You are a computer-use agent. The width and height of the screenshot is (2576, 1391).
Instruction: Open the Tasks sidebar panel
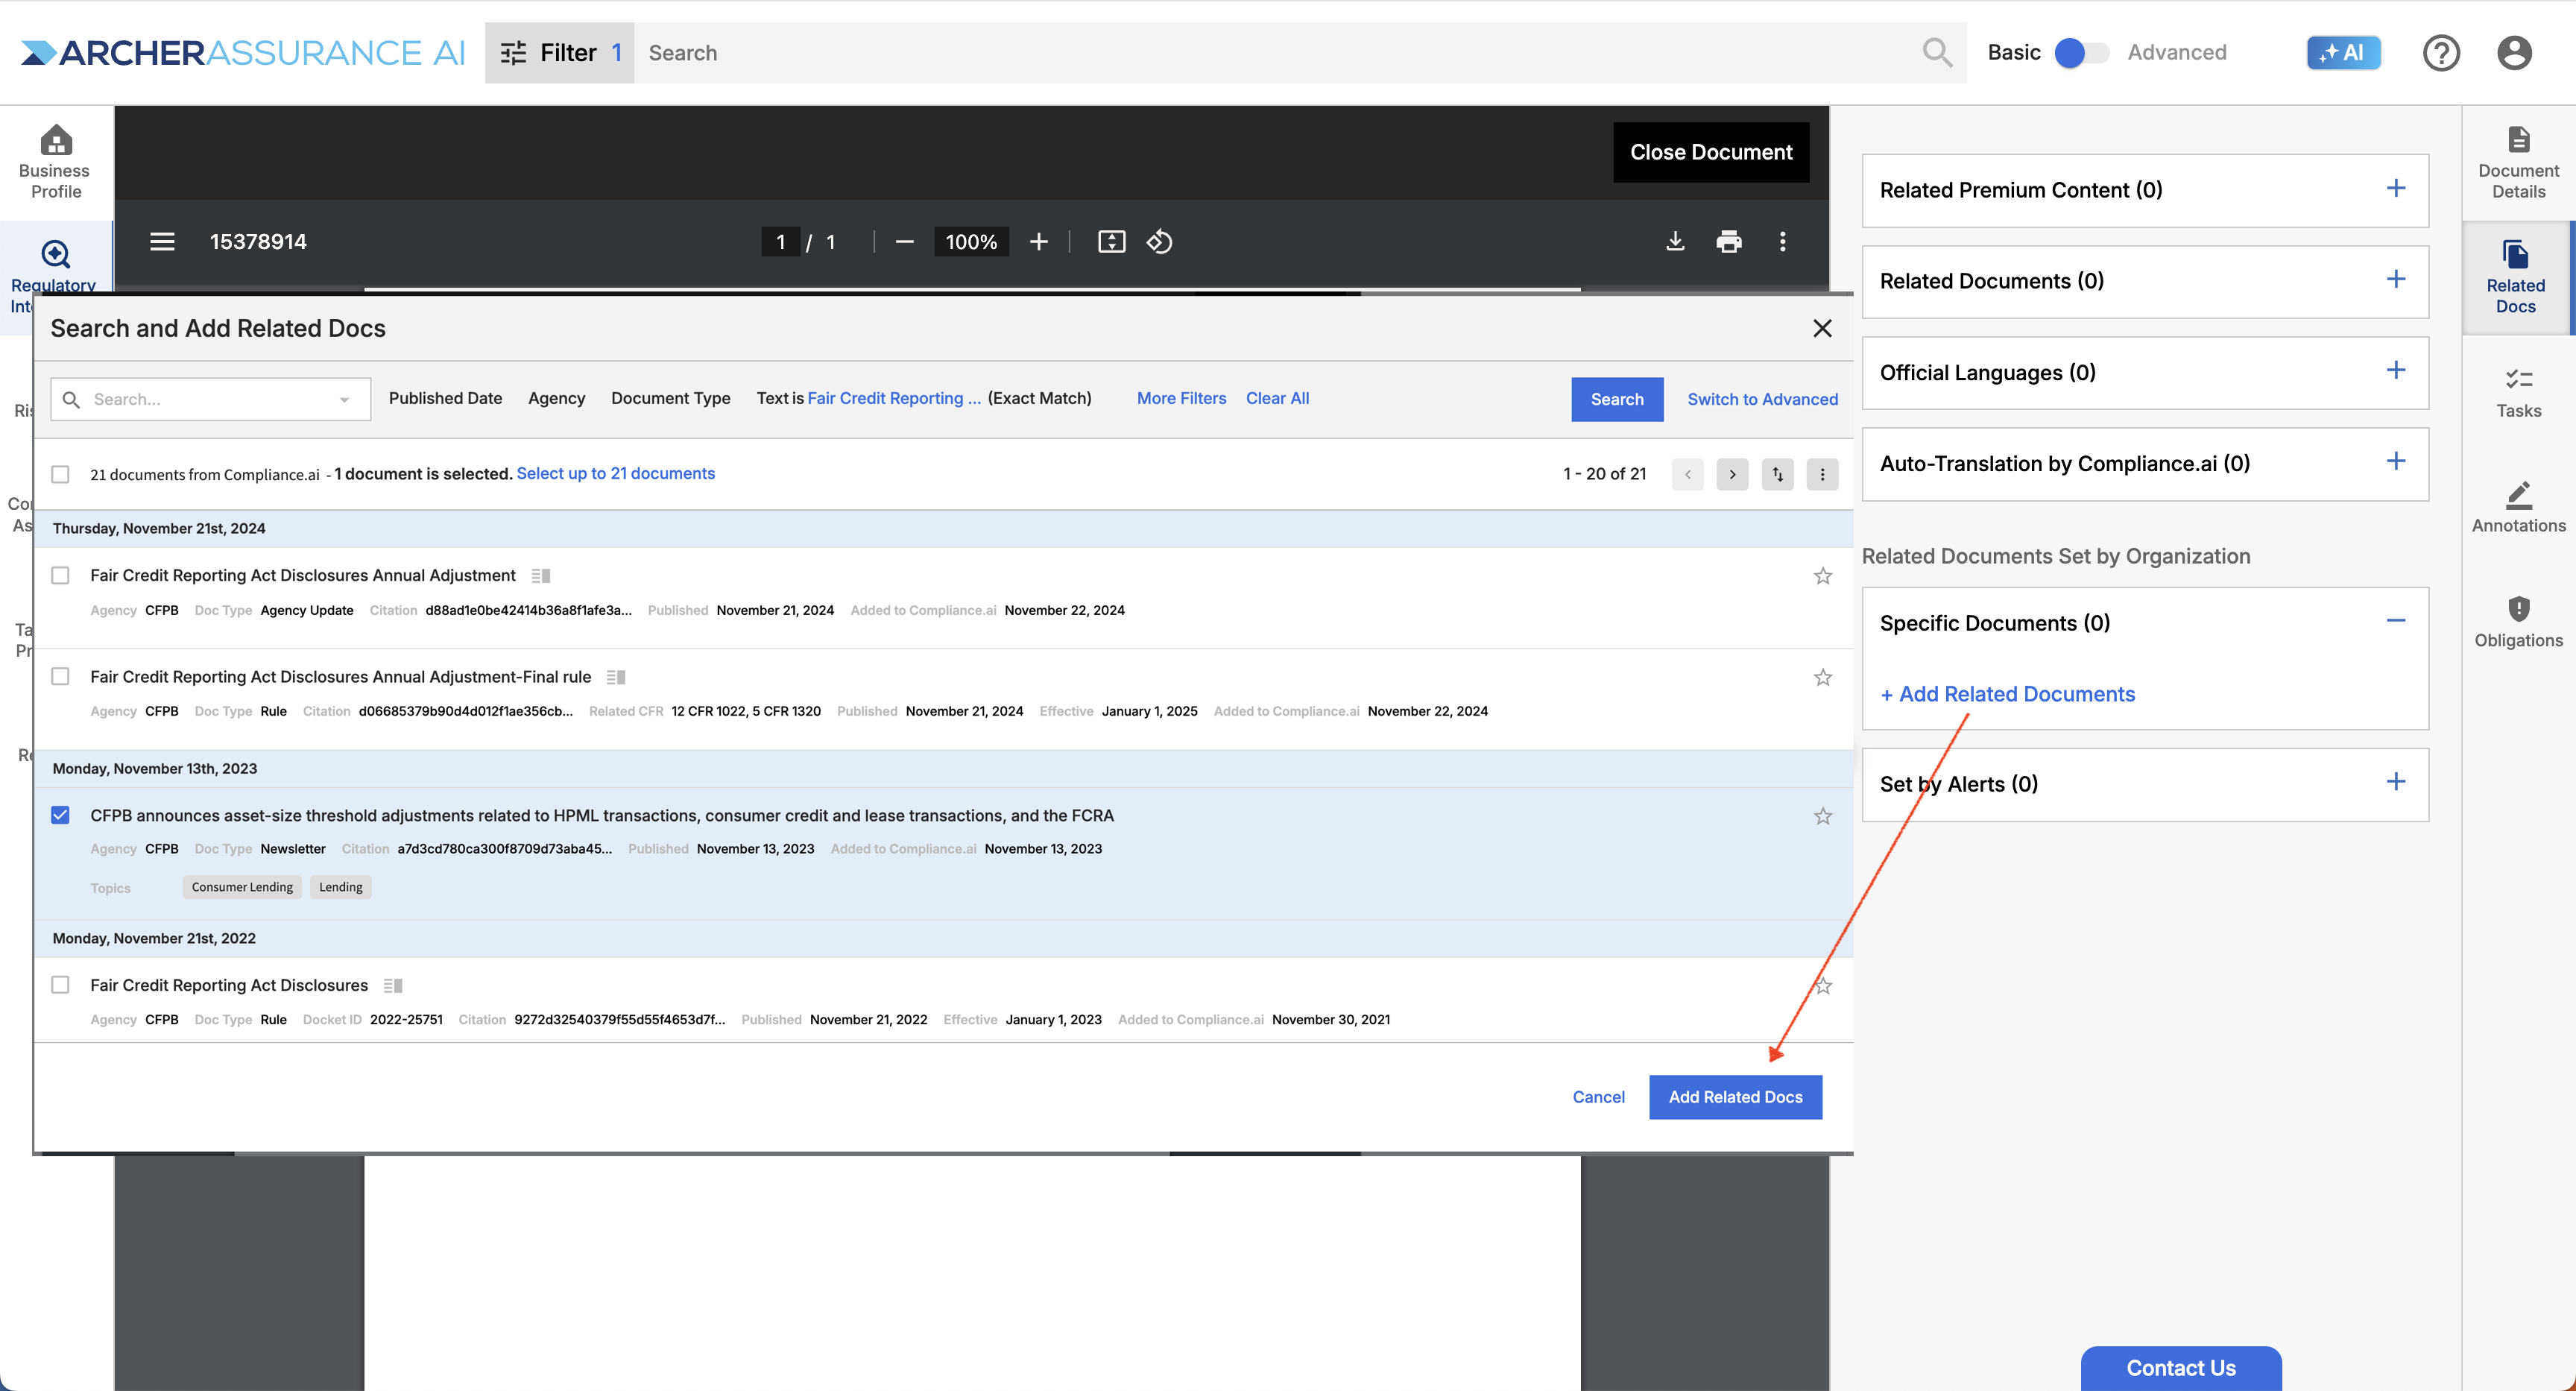click(2518, 392)
